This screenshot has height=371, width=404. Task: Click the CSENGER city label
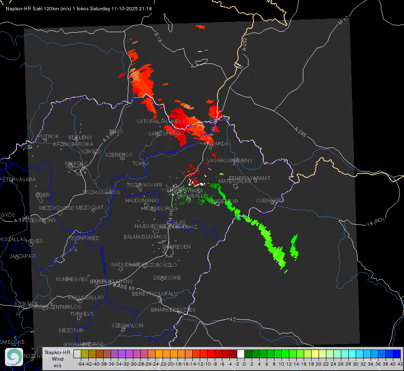point(268,201)
